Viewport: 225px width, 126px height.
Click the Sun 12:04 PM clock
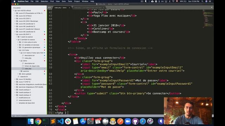click(x=194, y=1)
